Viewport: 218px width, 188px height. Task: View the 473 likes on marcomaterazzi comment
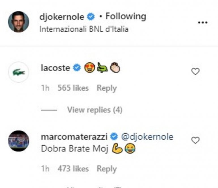click(x=73, y=169)
